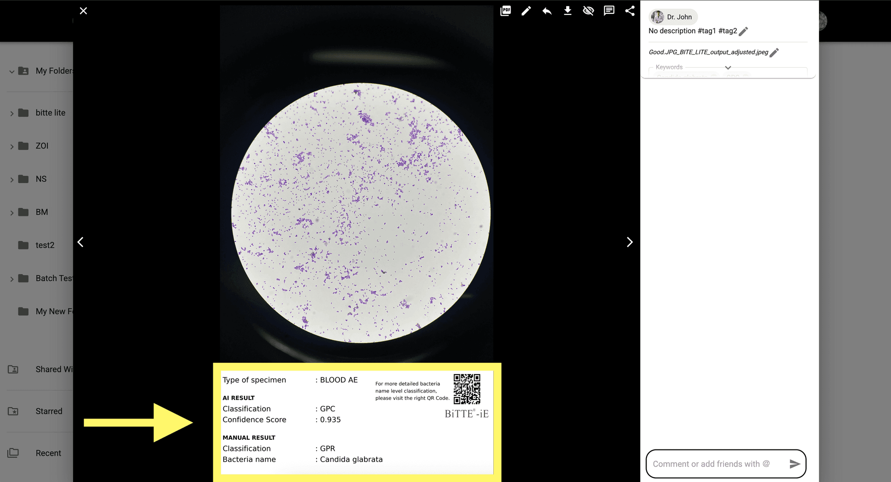Share the image
This screenshot has width=891, height=482.
click(630, 11)
